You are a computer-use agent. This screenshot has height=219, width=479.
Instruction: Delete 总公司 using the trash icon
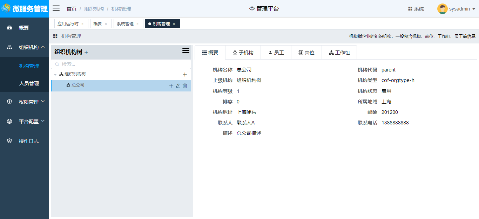coord(185,86)
